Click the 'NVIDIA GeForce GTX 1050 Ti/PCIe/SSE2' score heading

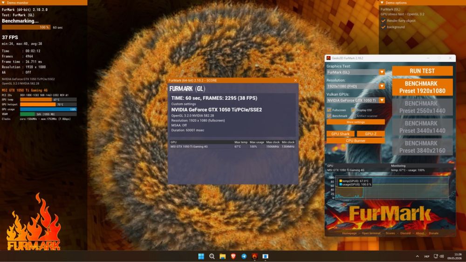(217, 110)
